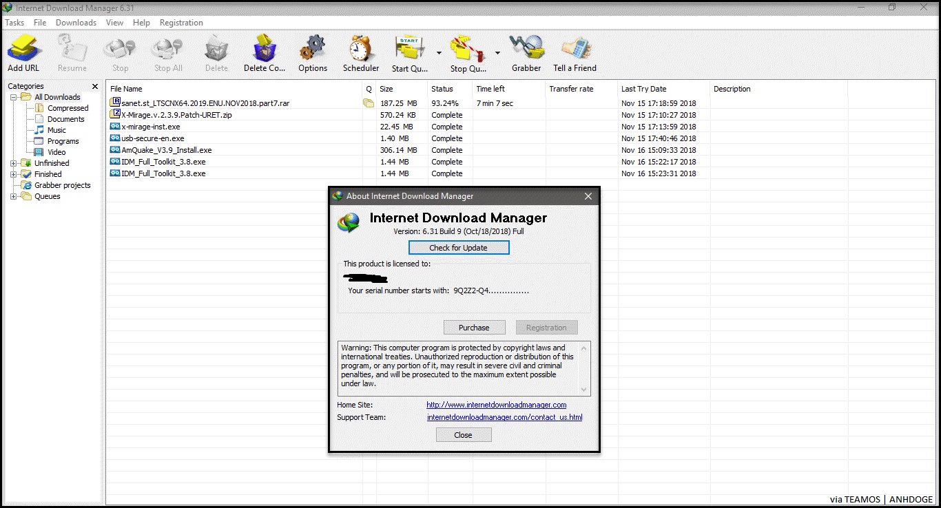Open the contact_us.html support link
Screen dimensions: 941x508
click(505, 417)
